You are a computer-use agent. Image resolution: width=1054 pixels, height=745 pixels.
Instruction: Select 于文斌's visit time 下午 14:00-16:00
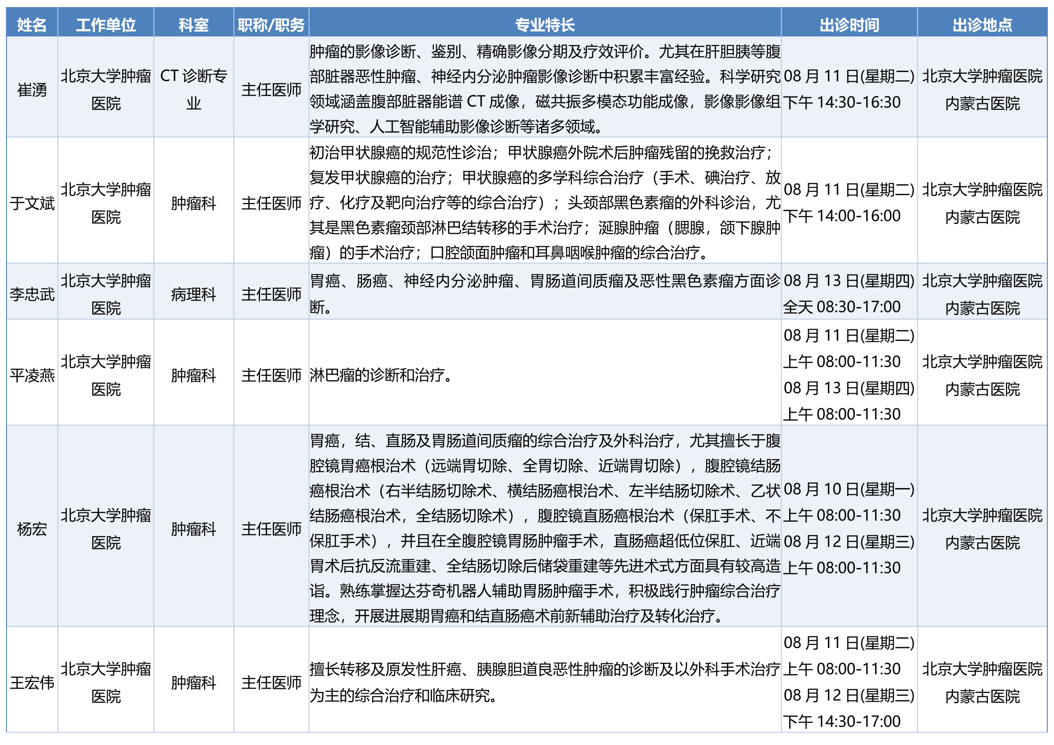842,215
